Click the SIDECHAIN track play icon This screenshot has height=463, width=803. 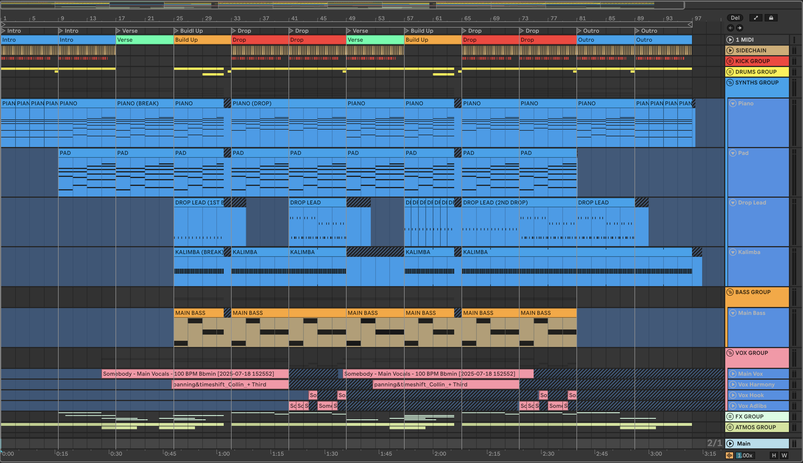click(x=730, y=50)
